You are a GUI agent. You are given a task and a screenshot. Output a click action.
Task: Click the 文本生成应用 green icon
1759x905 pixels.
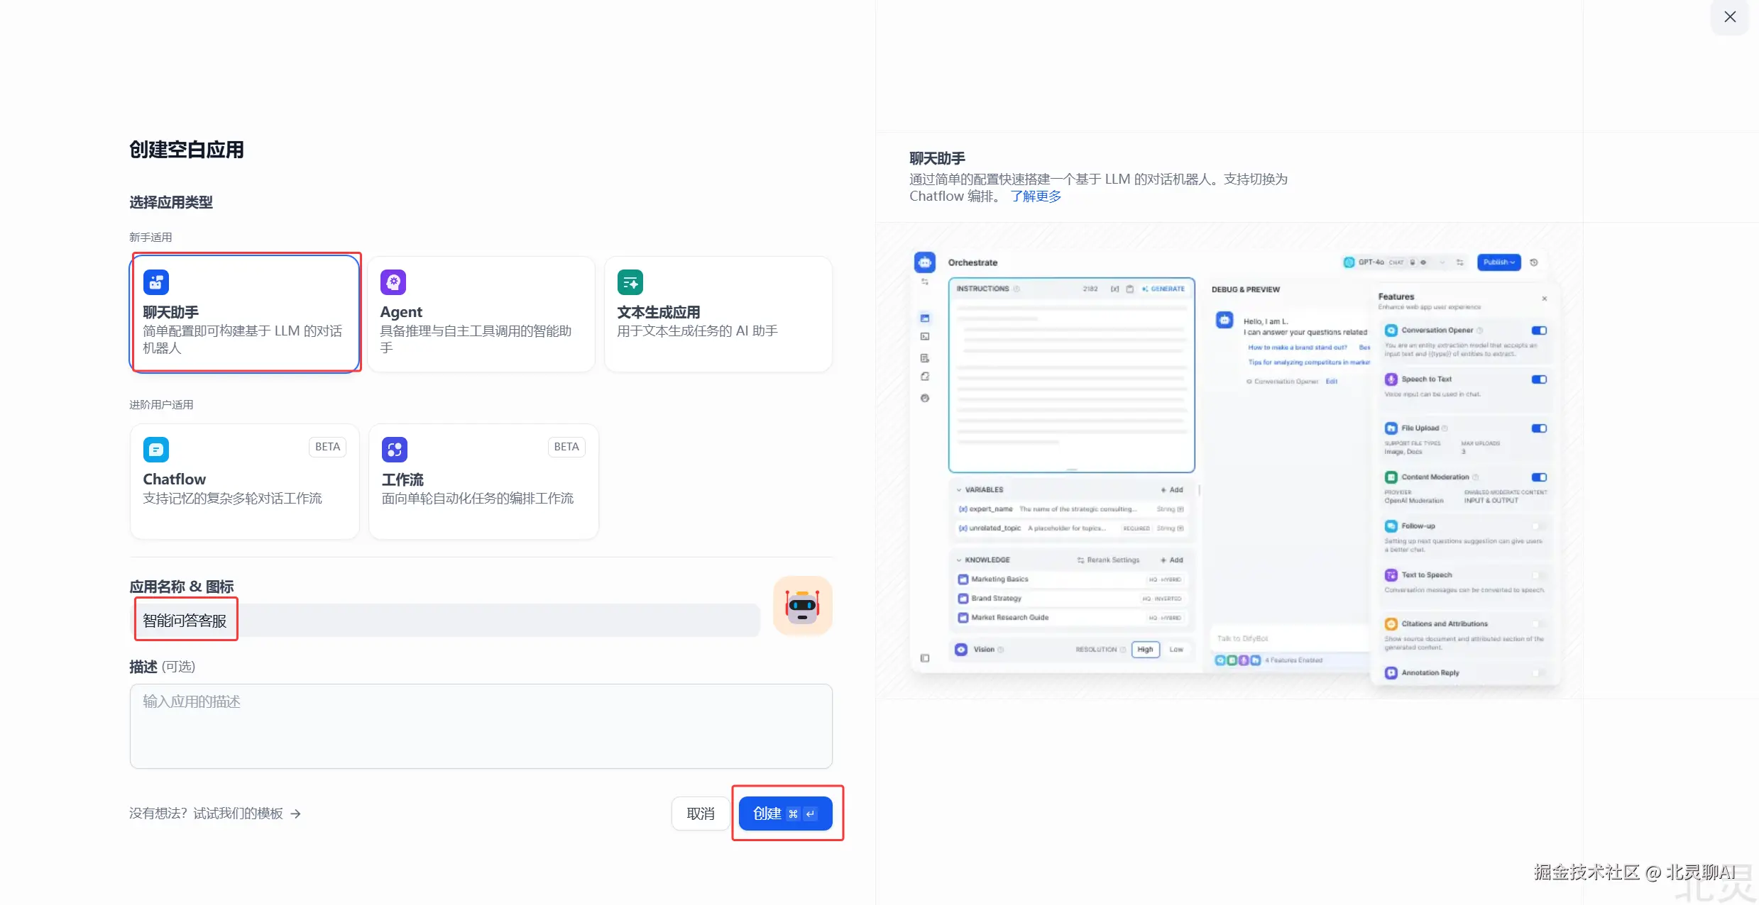(630, 282)
